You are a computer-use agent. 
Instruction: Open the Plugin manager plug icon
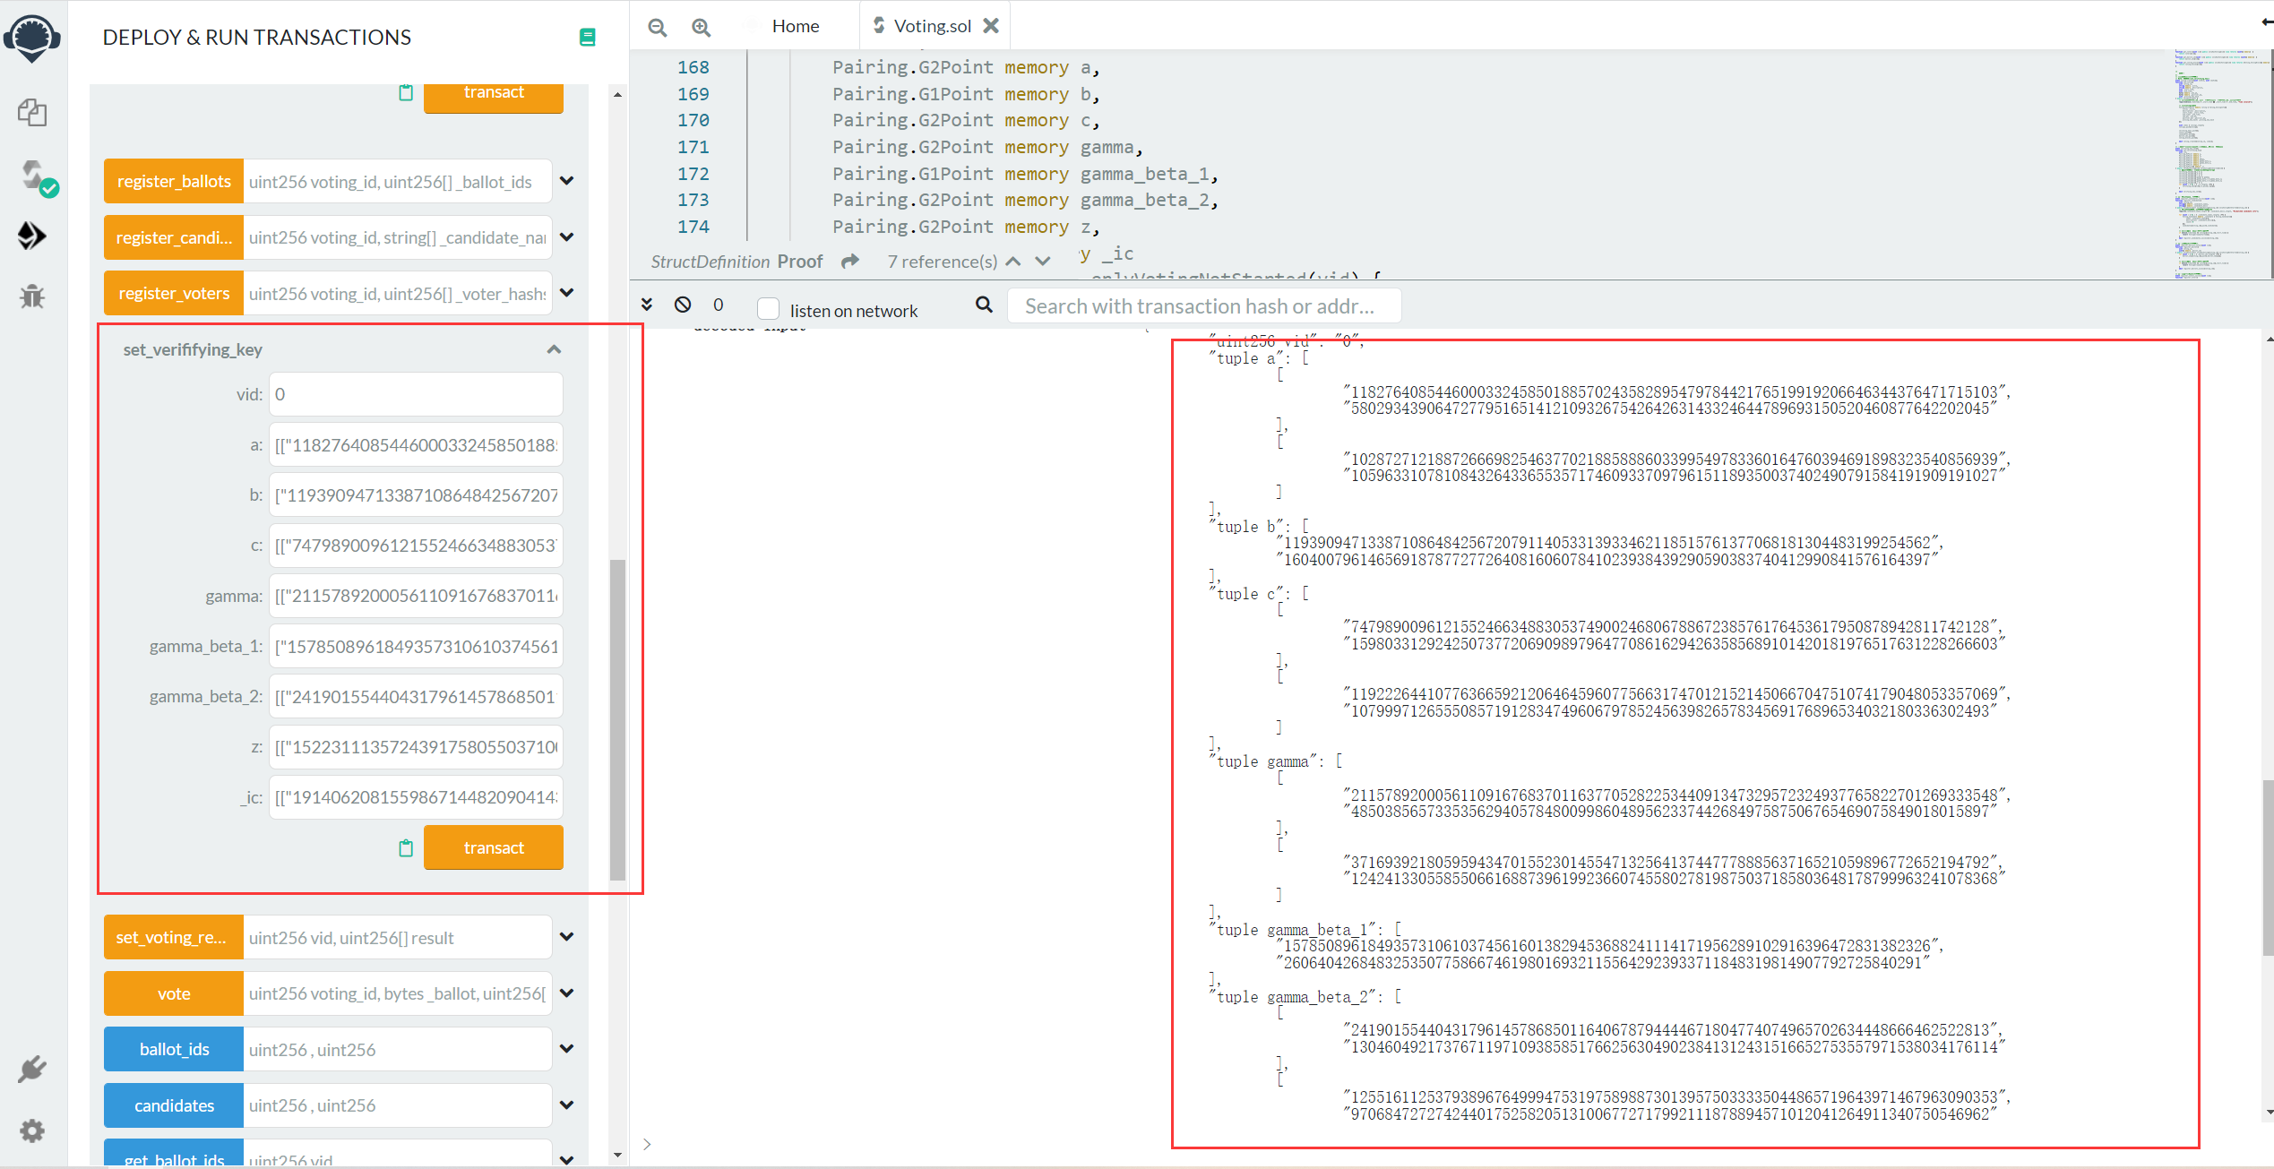(32, 1069)
